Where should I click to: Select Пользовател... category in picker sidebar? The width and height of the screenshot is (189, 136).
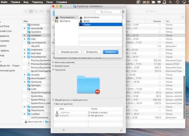click(67, 17)
